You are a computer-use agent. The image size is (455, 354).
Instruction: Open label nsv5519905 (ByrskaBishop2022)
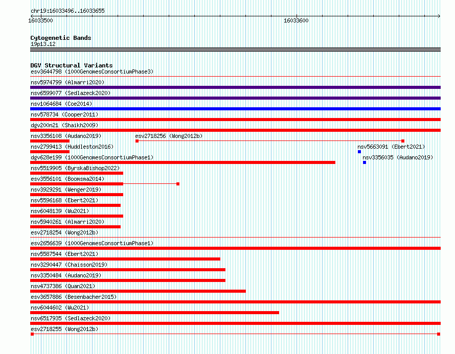click(75, 168)
